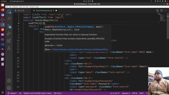Click the master* git branch indicator
This screenshot has width=169, height=95.
[x=12, y=93]
